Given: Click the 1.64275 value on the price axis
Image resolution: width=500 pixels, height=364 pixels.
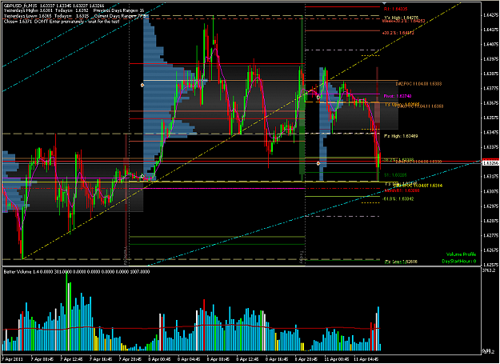Looking at the screenshot, I should (x=490, y=15).
